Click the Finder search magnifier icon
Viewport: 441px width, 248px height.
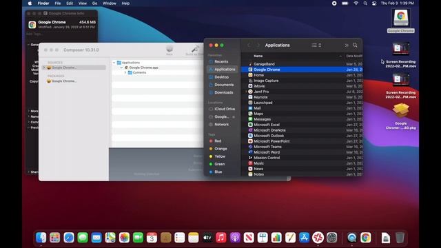pos(356,45)
